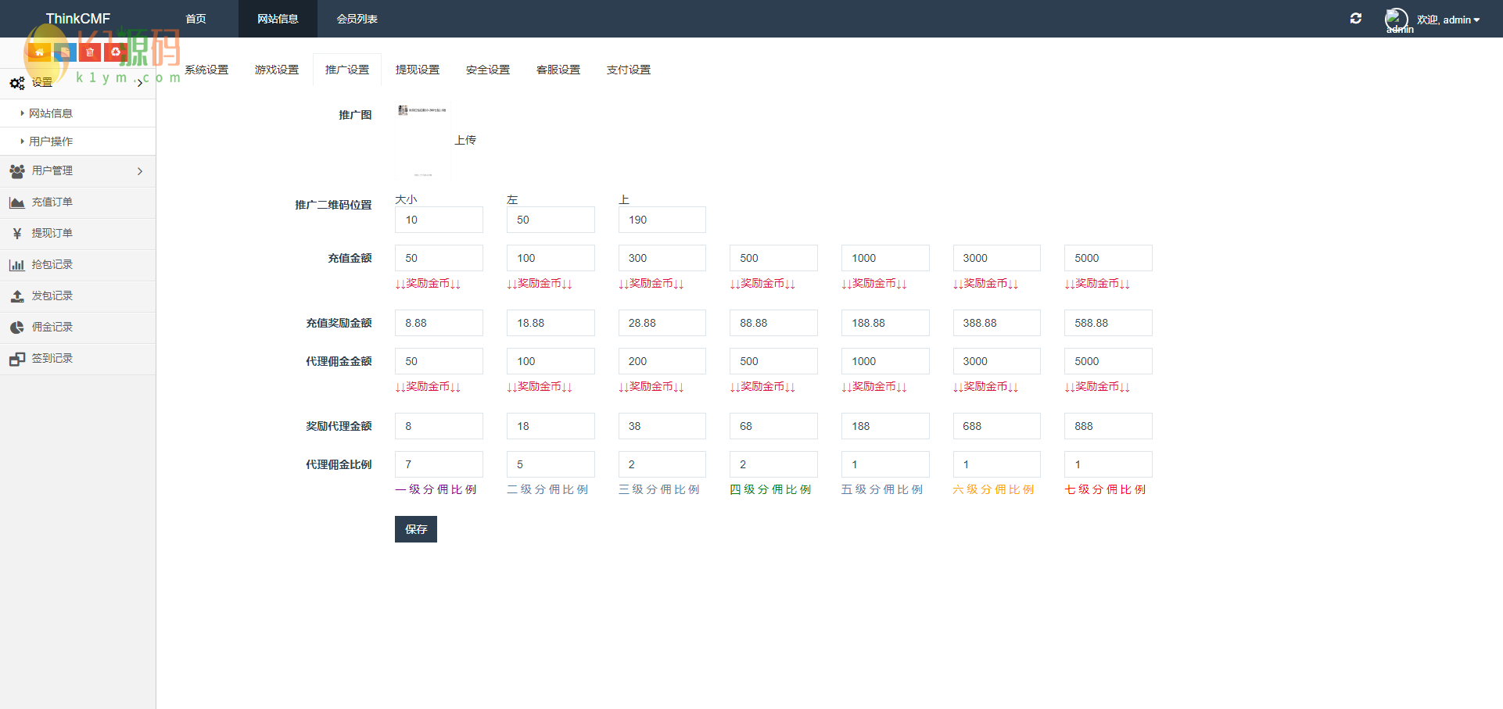Click the orange home shortcut icon

pos(39,52)
